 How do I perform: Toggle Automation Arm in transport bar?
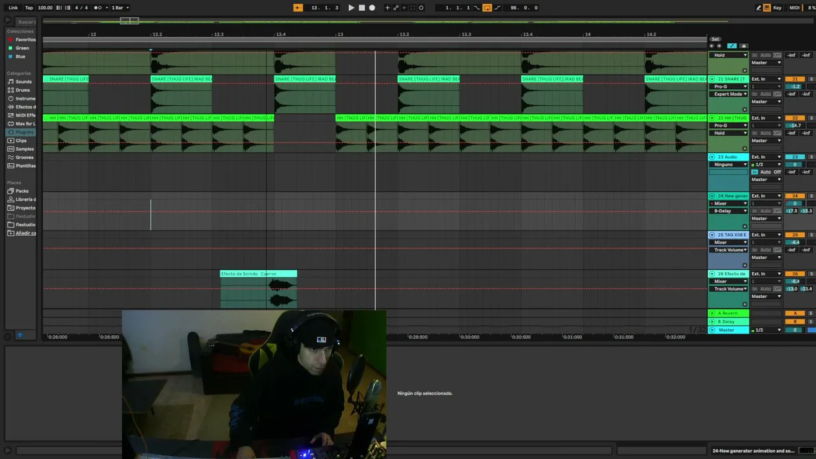[396, 8]
